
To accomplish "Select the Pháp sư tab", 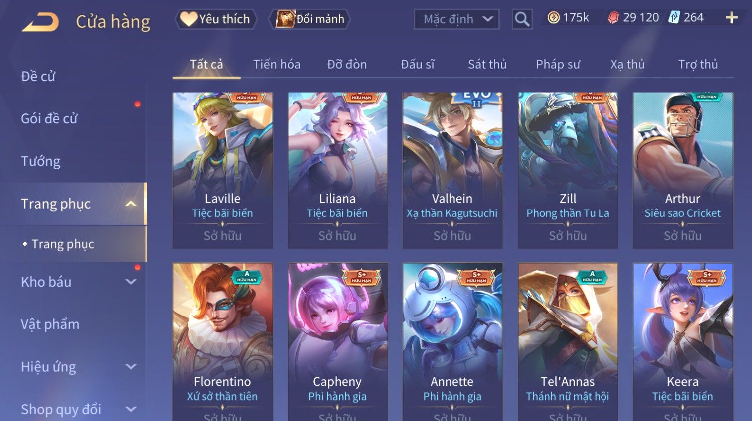I will [x=558, y=64].
